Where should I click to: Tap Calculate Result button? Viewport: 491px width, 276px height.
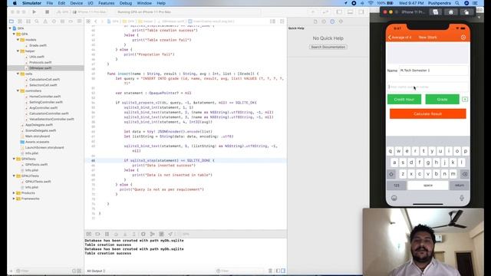tap(428, 114)
